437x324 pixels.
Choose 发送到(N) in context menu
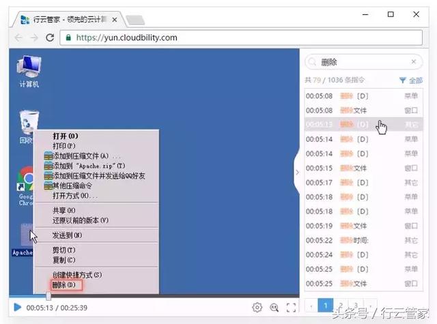pos(67,235)
